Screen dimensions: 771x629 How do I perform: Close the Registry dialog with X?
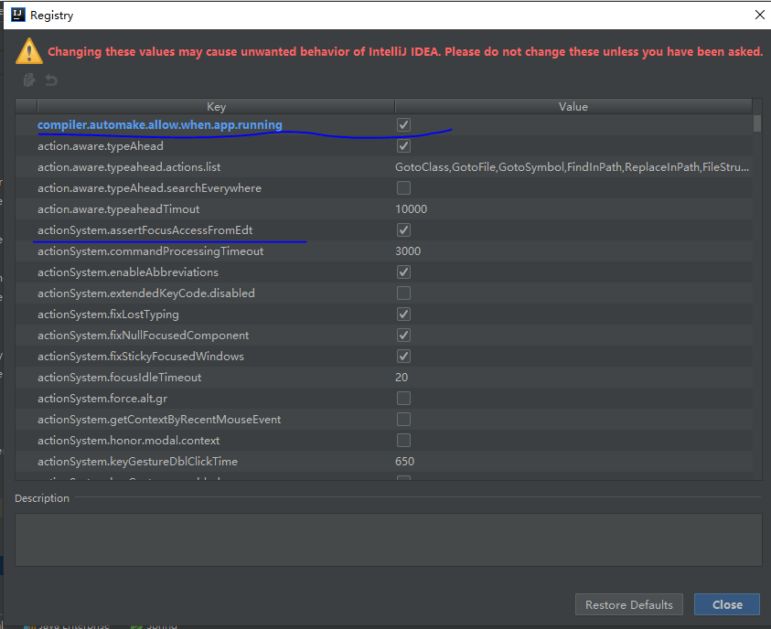tap(760, 15)
